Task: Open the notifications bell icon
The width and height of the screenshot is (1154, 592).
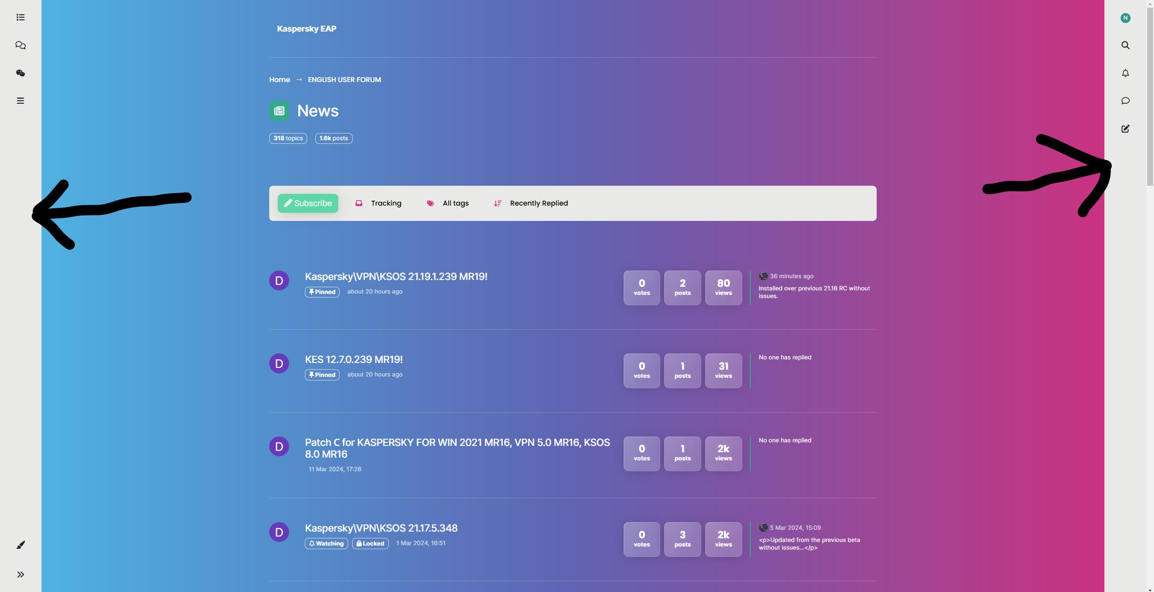Action: [1126, 73]
